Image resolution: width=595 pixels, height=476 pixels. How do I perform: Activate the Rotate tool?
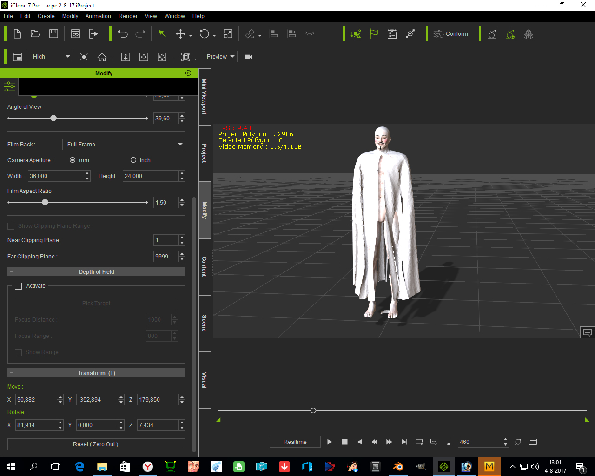[205, 34]
